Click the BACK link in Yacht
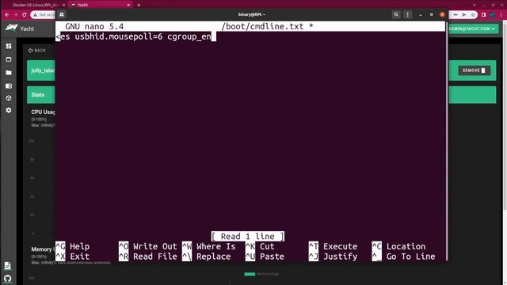 coord(37,51)
